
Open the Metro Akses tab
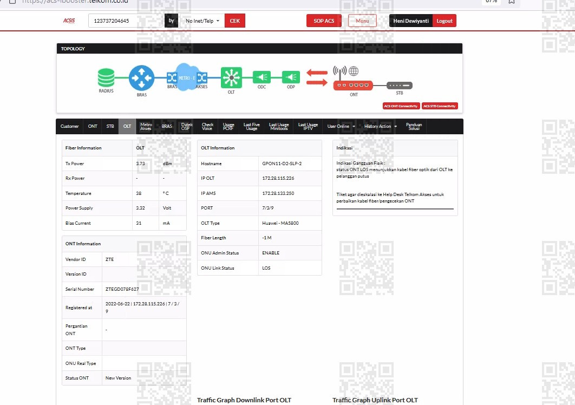pos(146,126)
